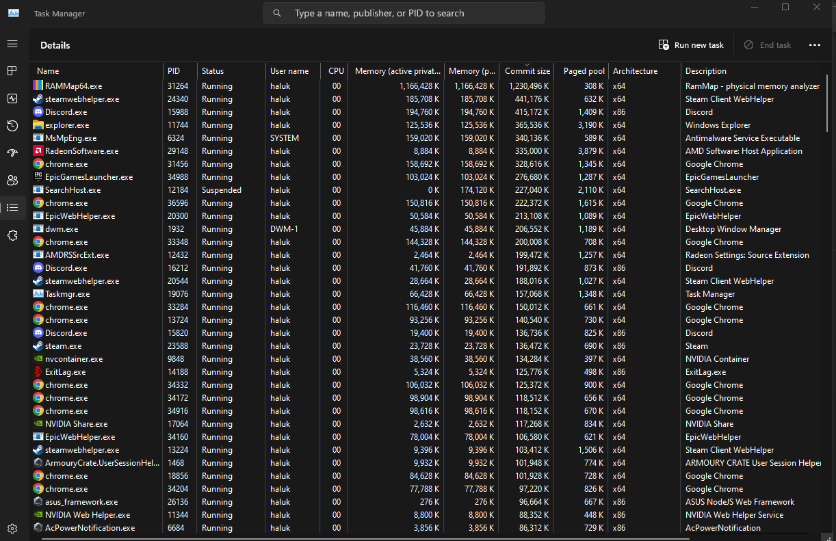The image size is (836, 541).
Task: Click the ExitLag.exe icon
Action: pyautogui.click(x=38, y=372)
